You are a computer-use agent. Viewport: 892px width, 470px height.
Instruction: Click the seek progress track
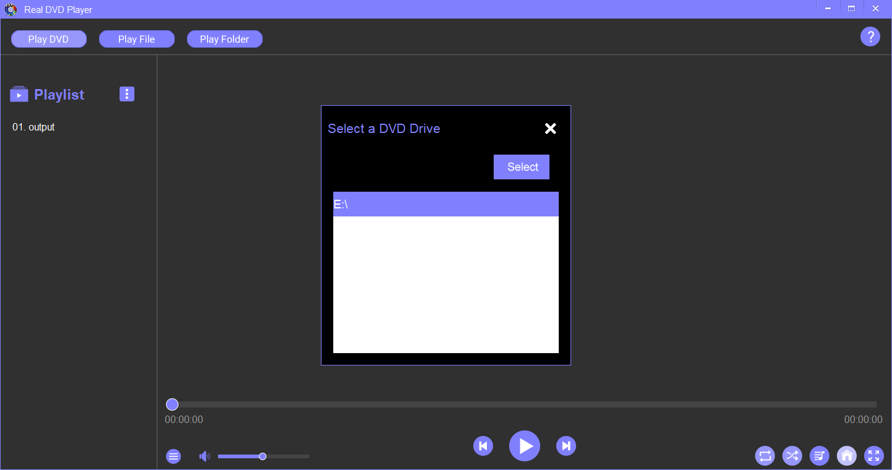[521, 404]
